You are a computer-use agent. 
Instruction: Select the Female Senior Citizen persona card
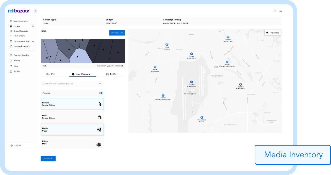[72, 104]
